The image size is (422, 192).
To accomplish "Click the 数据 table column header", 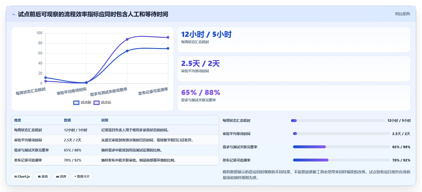I will coord(67,120).
